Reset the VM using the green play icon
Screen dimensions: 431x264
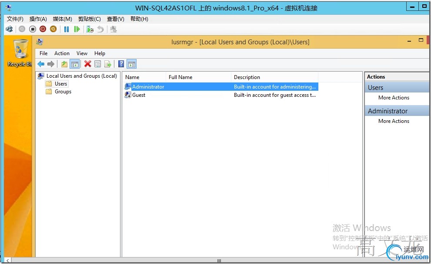[77, 29]
